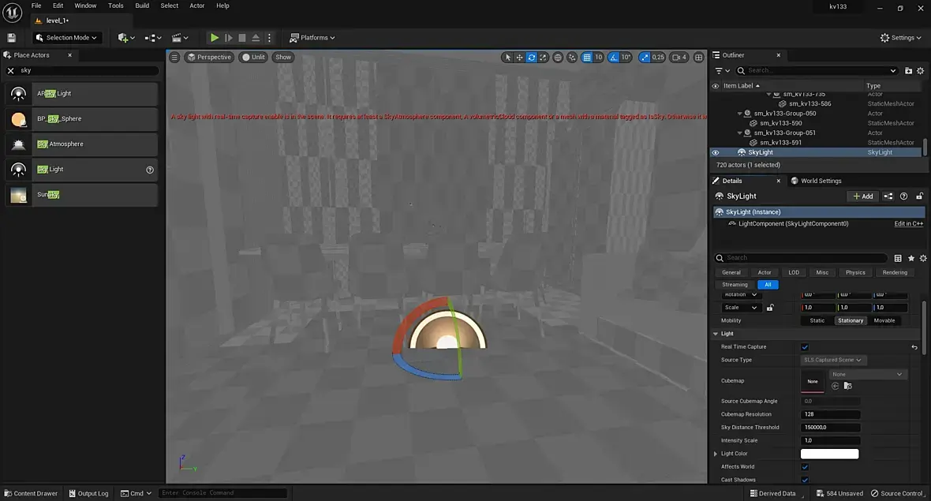Set Mobility to Movable

click(884, 320)
